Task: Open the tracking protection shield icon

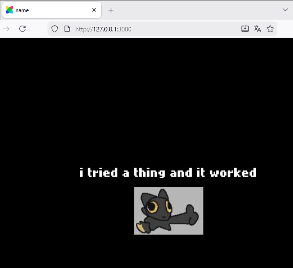Action: coord(55,29)
